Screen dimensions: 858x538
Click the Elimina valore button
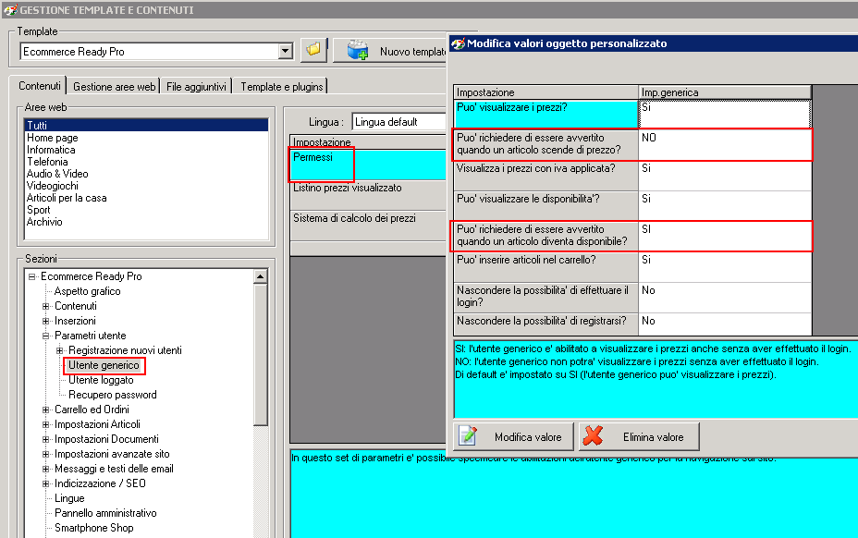[x=639, y=436]
